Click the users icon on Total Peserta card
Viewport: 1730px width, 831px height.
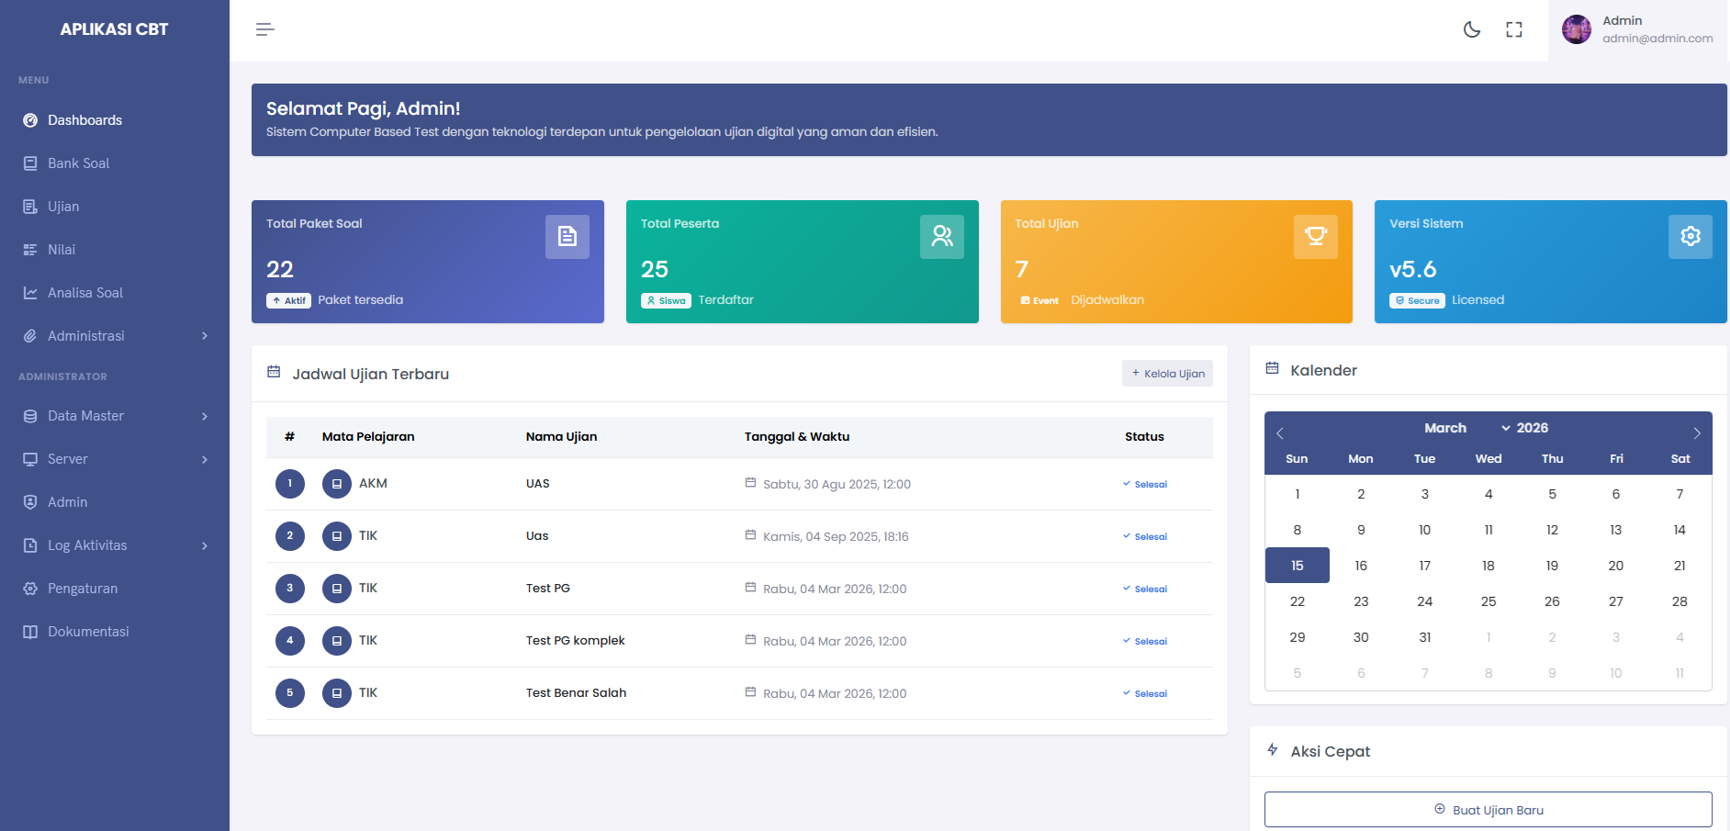point(941,236)
